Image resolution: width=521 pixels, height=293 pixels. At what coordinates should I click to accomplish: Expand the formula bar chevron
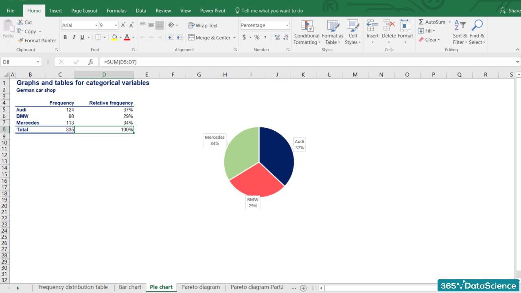coord(518,62)
